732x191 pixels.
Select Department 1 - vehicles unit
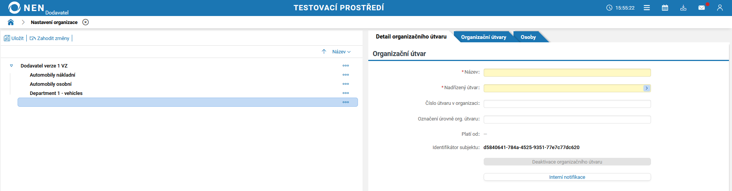pos(56,93)
